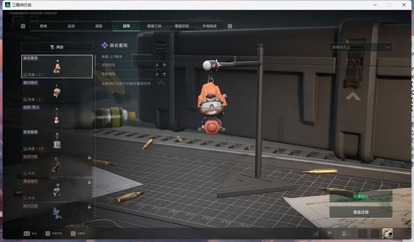Click the flag icon in bottom bar
Image resolution: width=414 pixels, height=242 pixels.
(x=329, y=233)
